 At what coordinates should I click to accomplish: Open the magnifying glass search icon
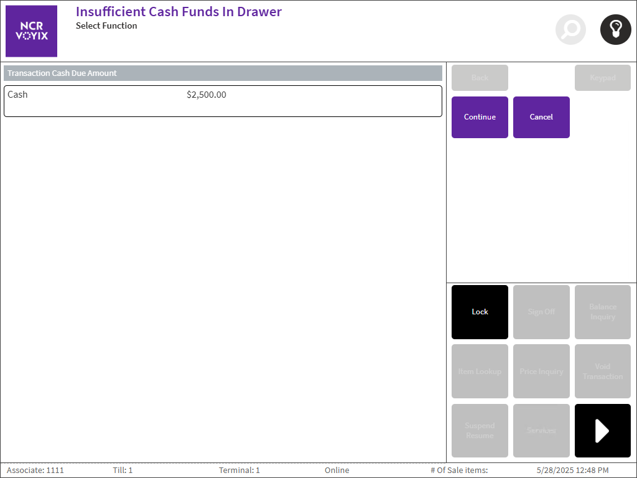click(x=570, y=29)
